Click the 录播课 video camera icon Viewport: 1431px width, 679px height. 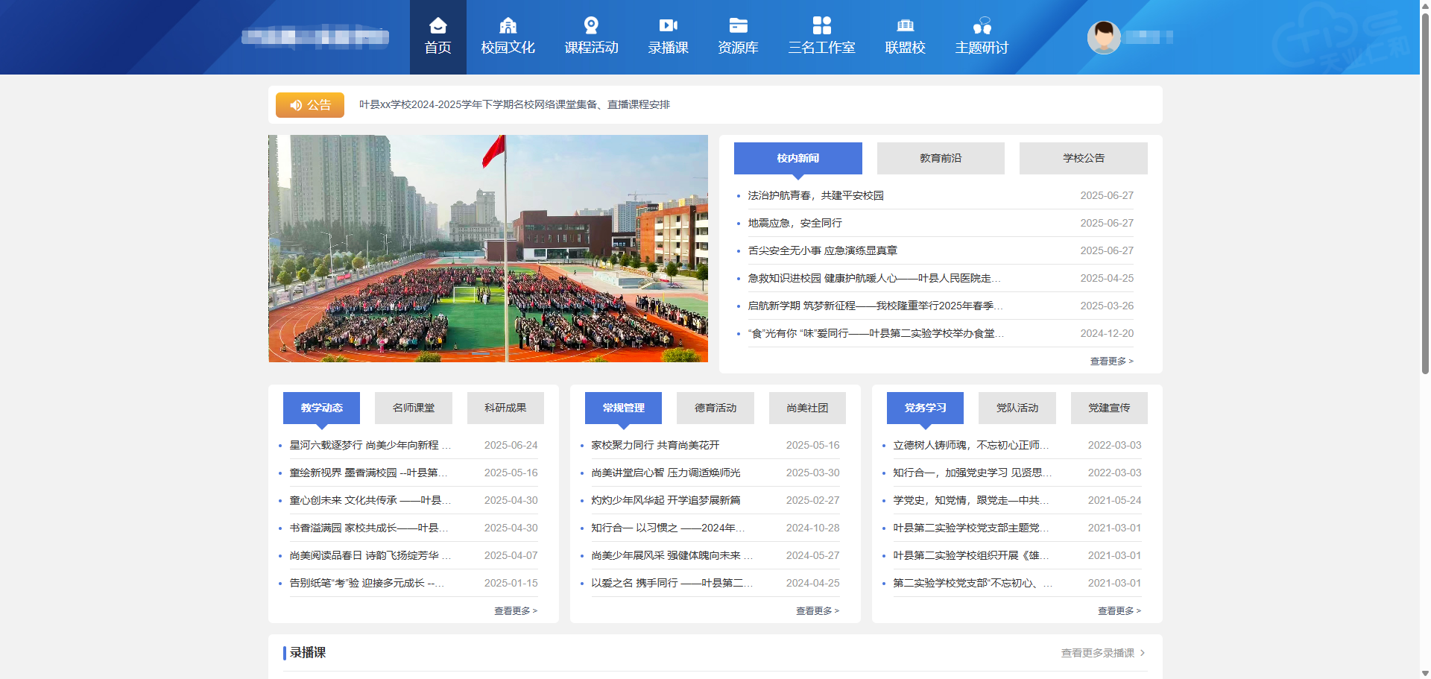(668, 26)
